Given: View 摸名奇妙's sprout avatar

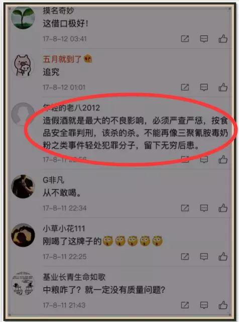Looking at the screenshot, I should pos(23,18).
